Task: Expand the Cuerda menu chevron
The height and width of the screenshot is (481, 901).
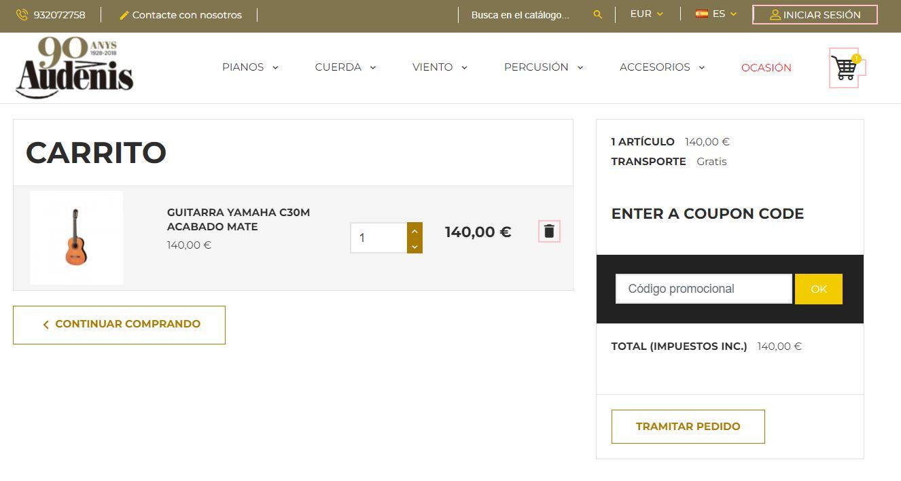Action: pyautogui.click(x=373, y=67)
